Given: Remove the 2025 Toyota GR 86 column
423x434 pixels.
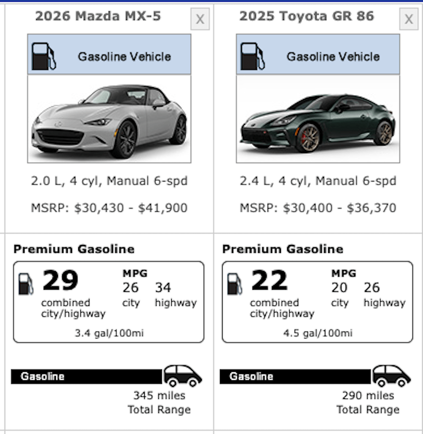Looking at the screenshot, I should tap(409, 19).
